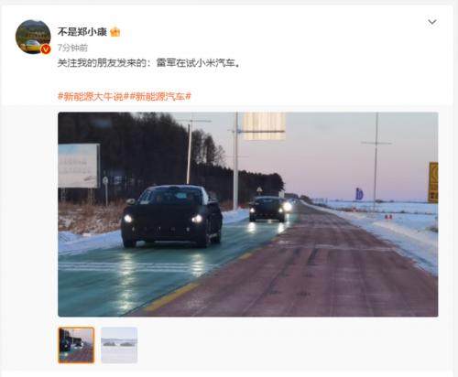Click the 7分钟前 post timestamp
Viewport: 458px width, 377px height.
click(x=72, y=48)
